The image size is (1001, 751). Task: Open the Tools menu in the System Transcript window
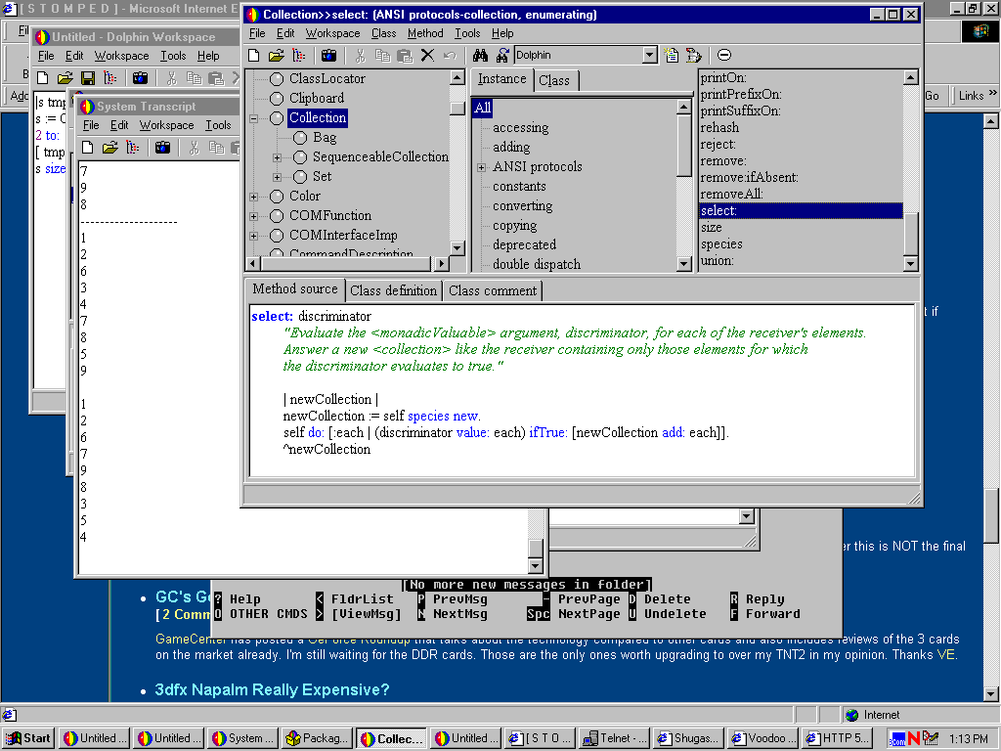[x=218, y=125]
